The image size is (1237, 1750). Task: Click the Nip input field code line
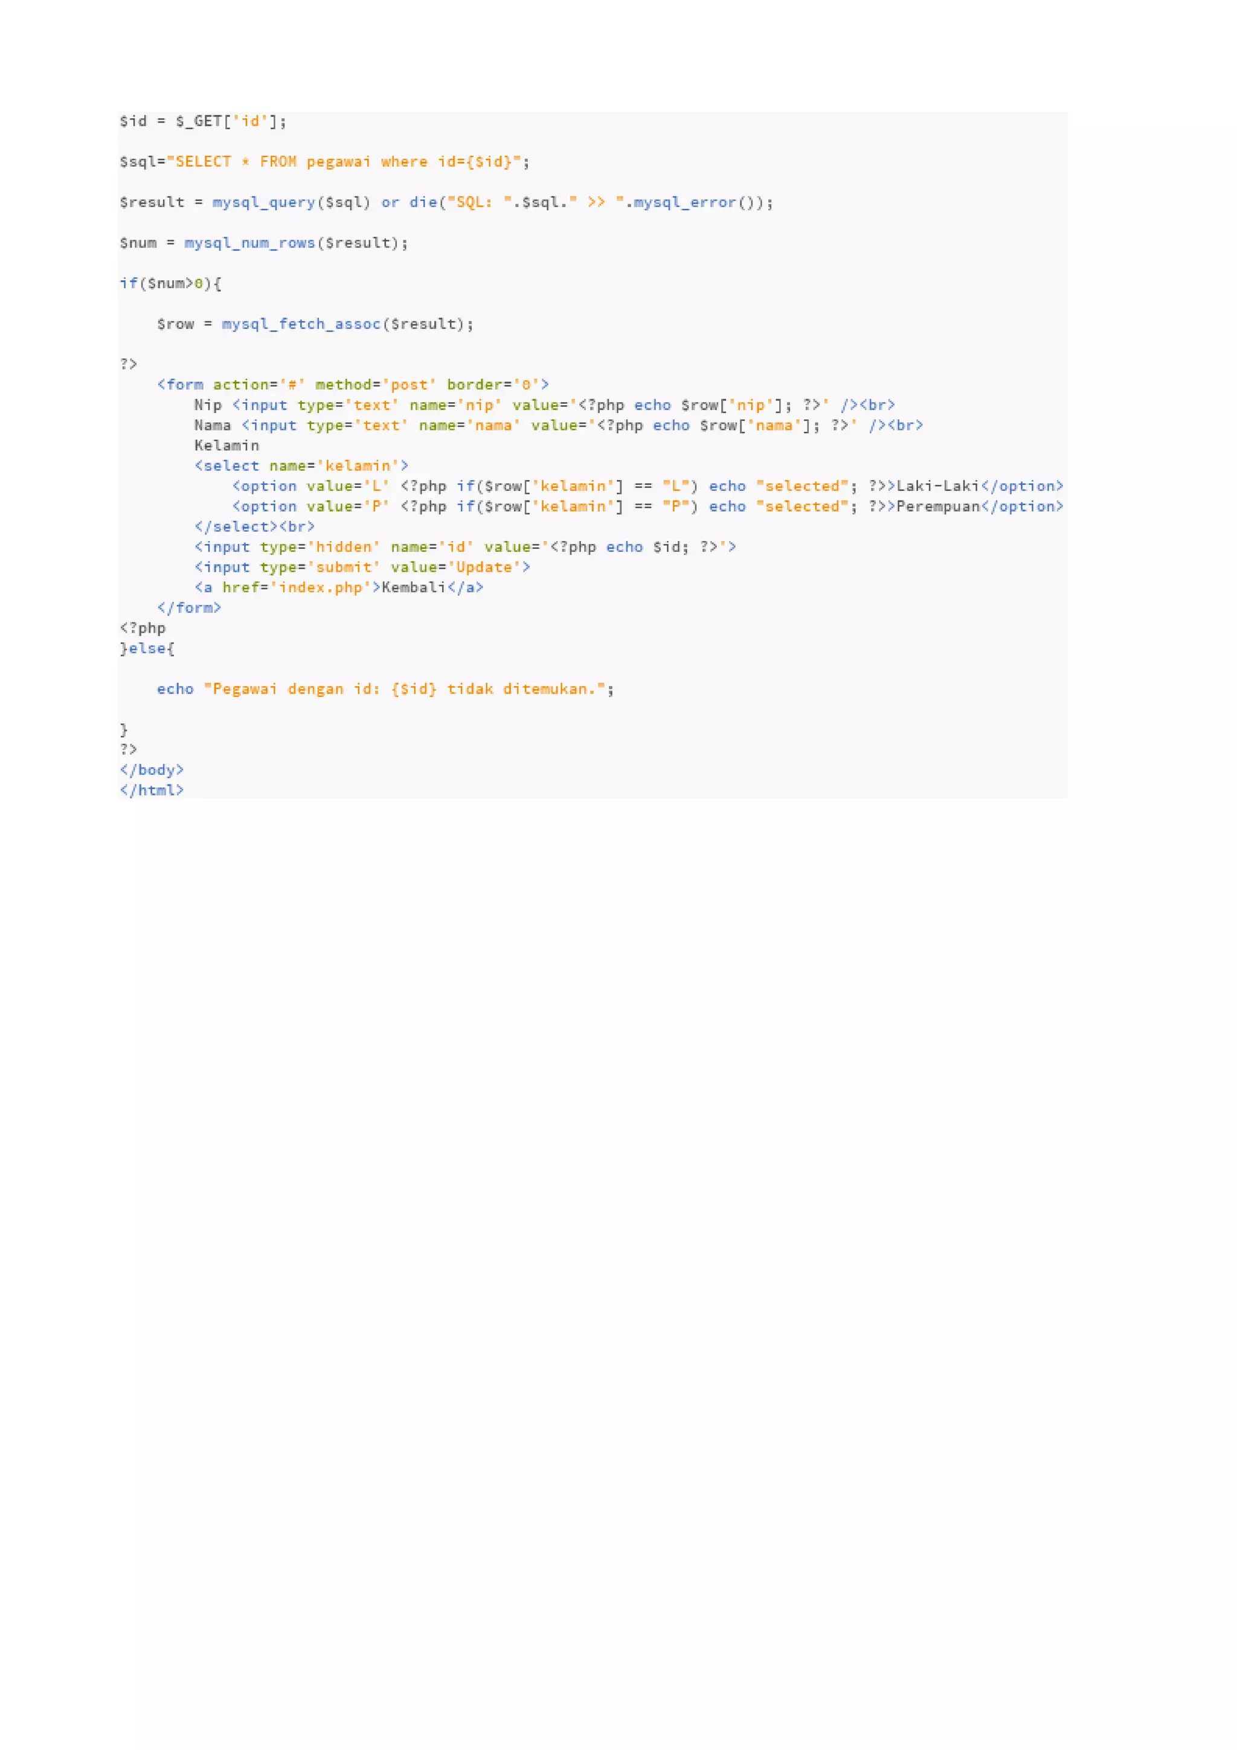coord(544,405)
